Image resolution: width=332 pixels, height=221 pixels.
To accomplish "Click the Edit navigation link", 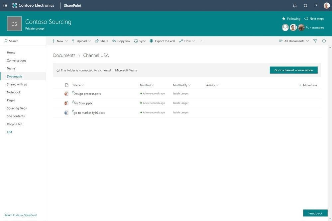I will point(10,132).
